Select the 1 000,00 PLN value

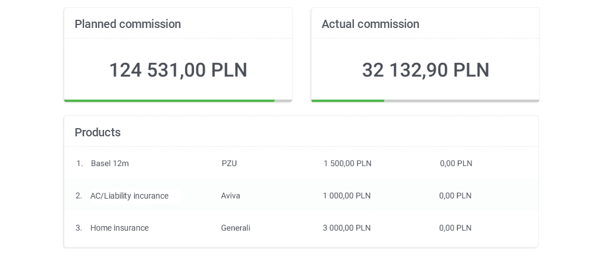point(347,196)
